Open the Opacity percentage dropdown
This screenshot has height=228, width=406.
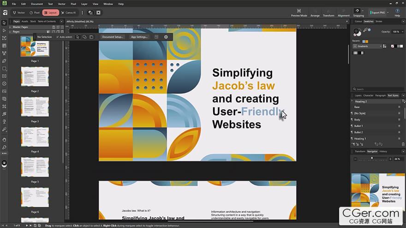coord(401,32)
